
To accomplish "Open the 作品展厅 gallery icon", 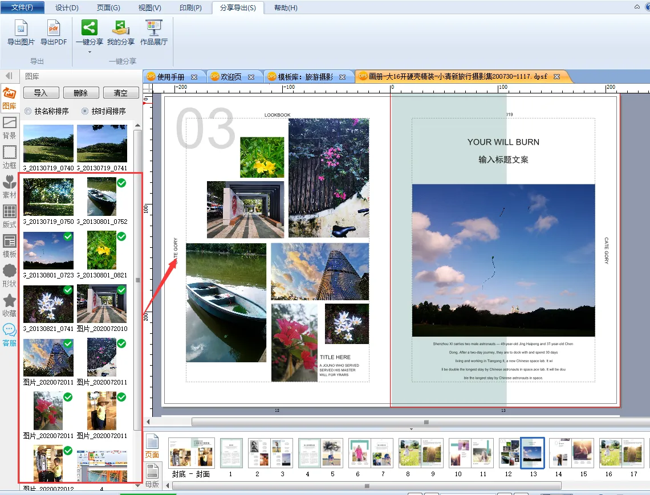I will tap(154, 28).
